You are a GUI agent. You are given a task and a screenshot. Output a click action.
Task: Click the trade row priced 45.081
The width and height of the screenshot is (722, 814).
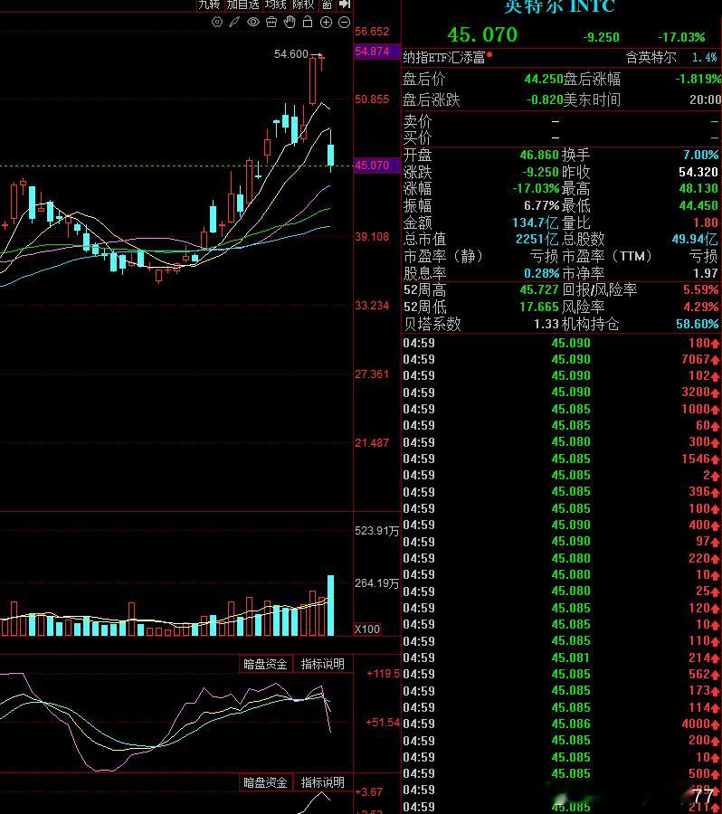pos(562,658)
